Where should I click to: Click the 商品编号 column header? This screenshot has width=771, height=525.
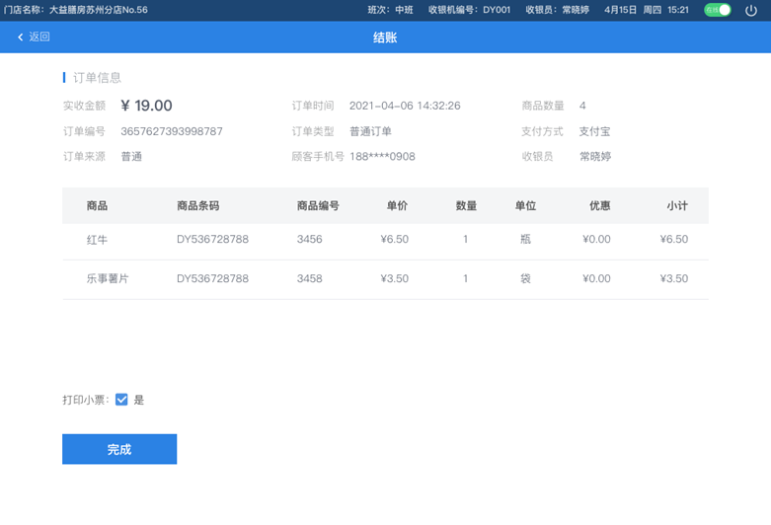pos(318,205)
